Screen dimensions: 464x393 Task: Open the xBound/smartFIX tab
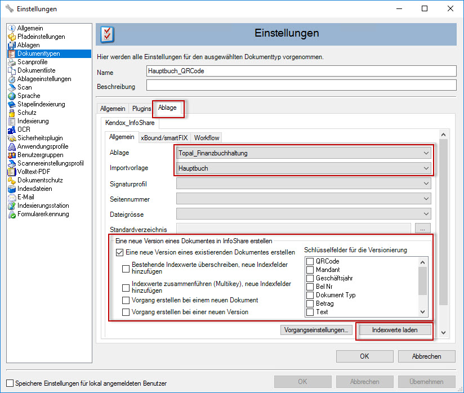coord(164,137)
